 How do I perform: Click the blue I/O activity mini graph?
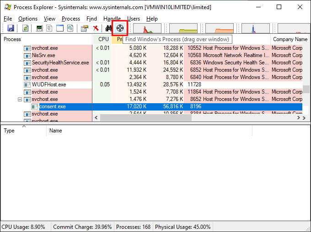tap(256, 28)
